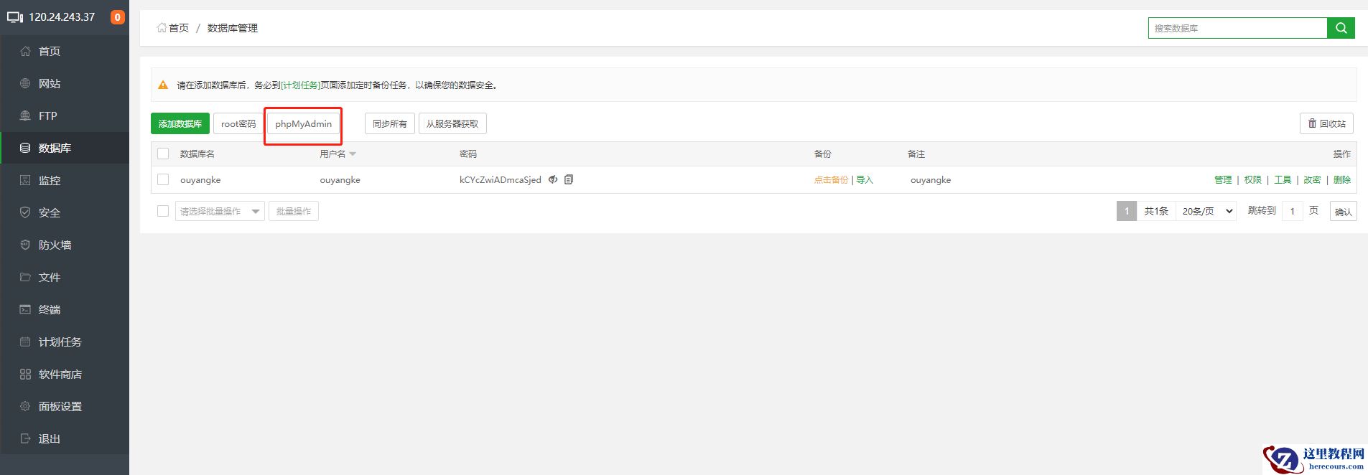Click the 计划任务 calendar icon in sidebar
Image resolution: width=1368 pixels, height=475 pixels.
tap(25, 342)
